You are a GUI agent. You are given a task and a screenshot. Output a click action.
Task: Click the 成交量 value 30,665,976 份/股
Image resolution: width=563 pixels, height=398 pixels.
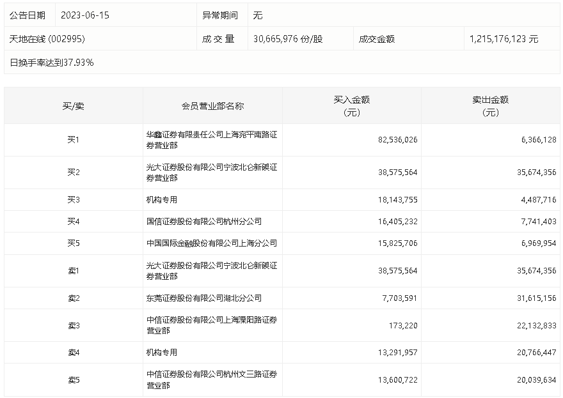pyautogui.click(x=288, y=39)
